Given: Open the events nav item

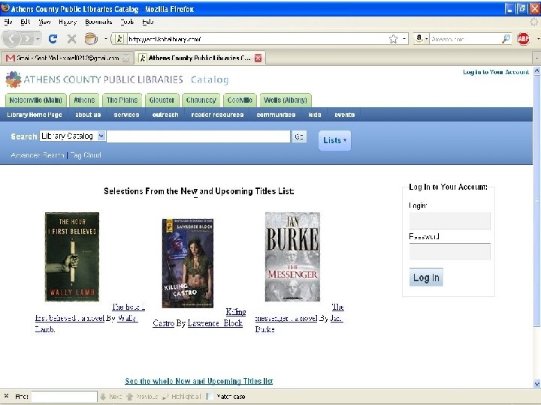Looking at the screenshot, I should click(344, 115).
